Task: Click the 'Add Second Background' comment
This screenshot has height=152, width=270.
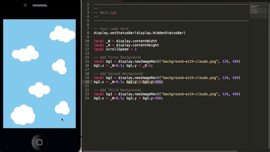Action: [x=121, y=74]
